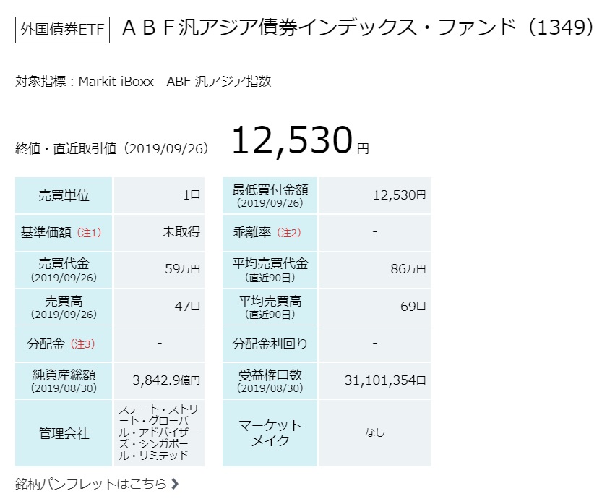Click the 注1 footnote next to 基準価額
The height and width of the screenshot is (499, 602).
click(89, 232)
